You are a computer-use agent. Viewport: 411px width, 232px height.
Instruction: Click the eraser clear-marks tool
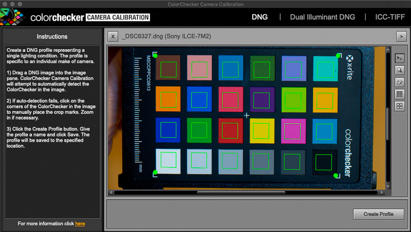tap(399, 82)
